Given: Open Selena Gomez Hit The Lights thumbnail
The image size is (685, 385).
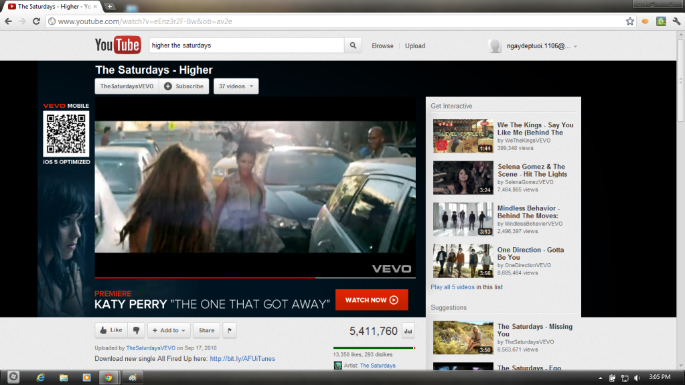Looking at the screenshot, I should point(463,177).
